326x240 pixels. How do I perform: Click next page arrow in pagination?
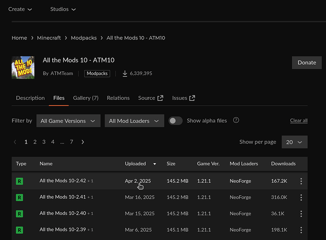tap(83, 142)
